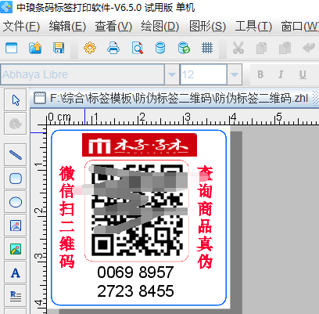Select the text A tool
Image resolution: width=319 pixels, height=314 pixels.
pyautogui.click(x=16, y=272)
